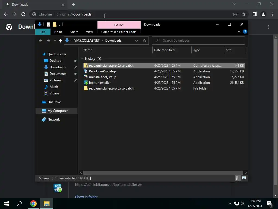Click the horizontal scrollbar in file list
This screenshot has height=209, width=278.
[x=163, y=173]
